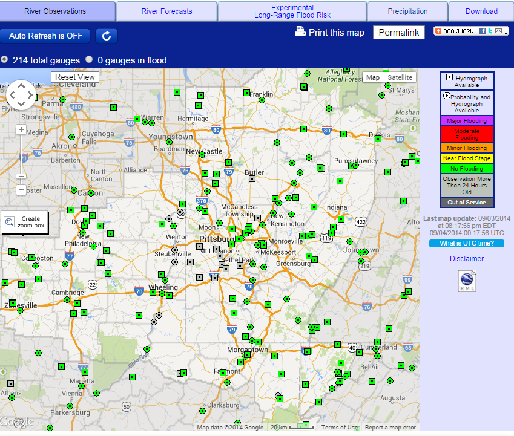
Task: Share the map on Facebook
Action: [x=482, y=31]
